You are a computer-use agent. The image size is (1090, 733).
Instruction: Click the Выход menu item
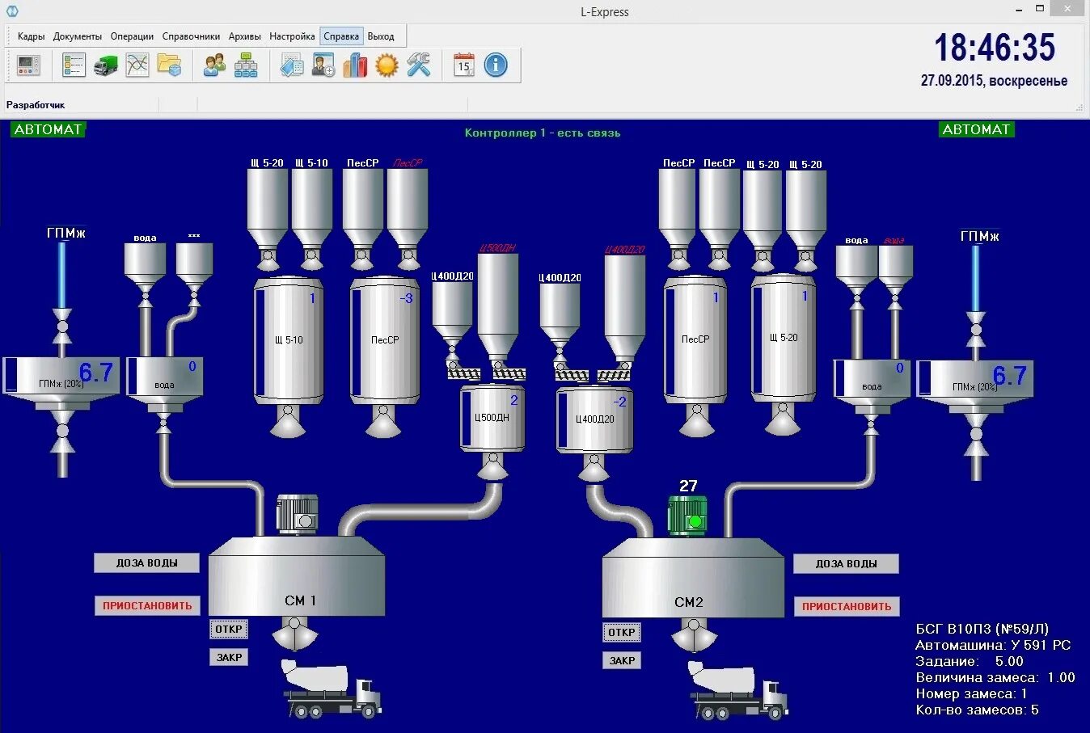[x=381, y=36]
